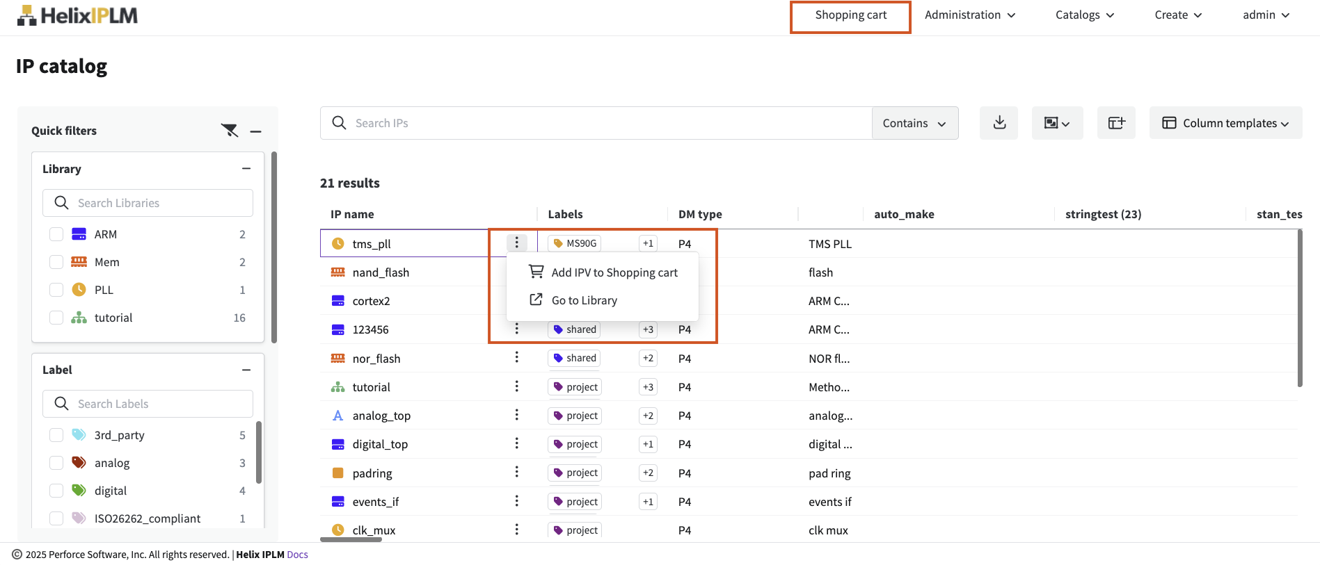The height and width of the screenshot is (565, 1320).
Task: Enable the PLL library filter checkbox
Action: point(56,290)
